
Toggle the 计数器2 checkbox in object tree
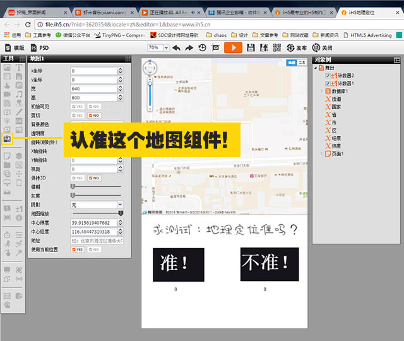tap(326, 75)
